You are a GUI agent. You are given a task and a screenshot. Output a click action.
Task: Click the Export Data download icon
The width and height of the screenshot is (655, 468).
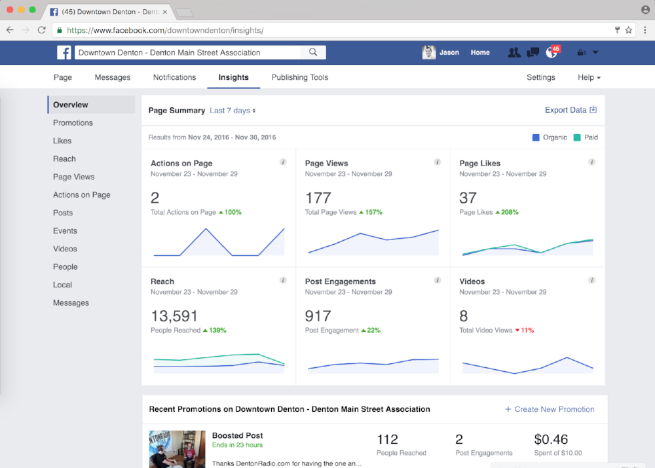click(593, 110)
